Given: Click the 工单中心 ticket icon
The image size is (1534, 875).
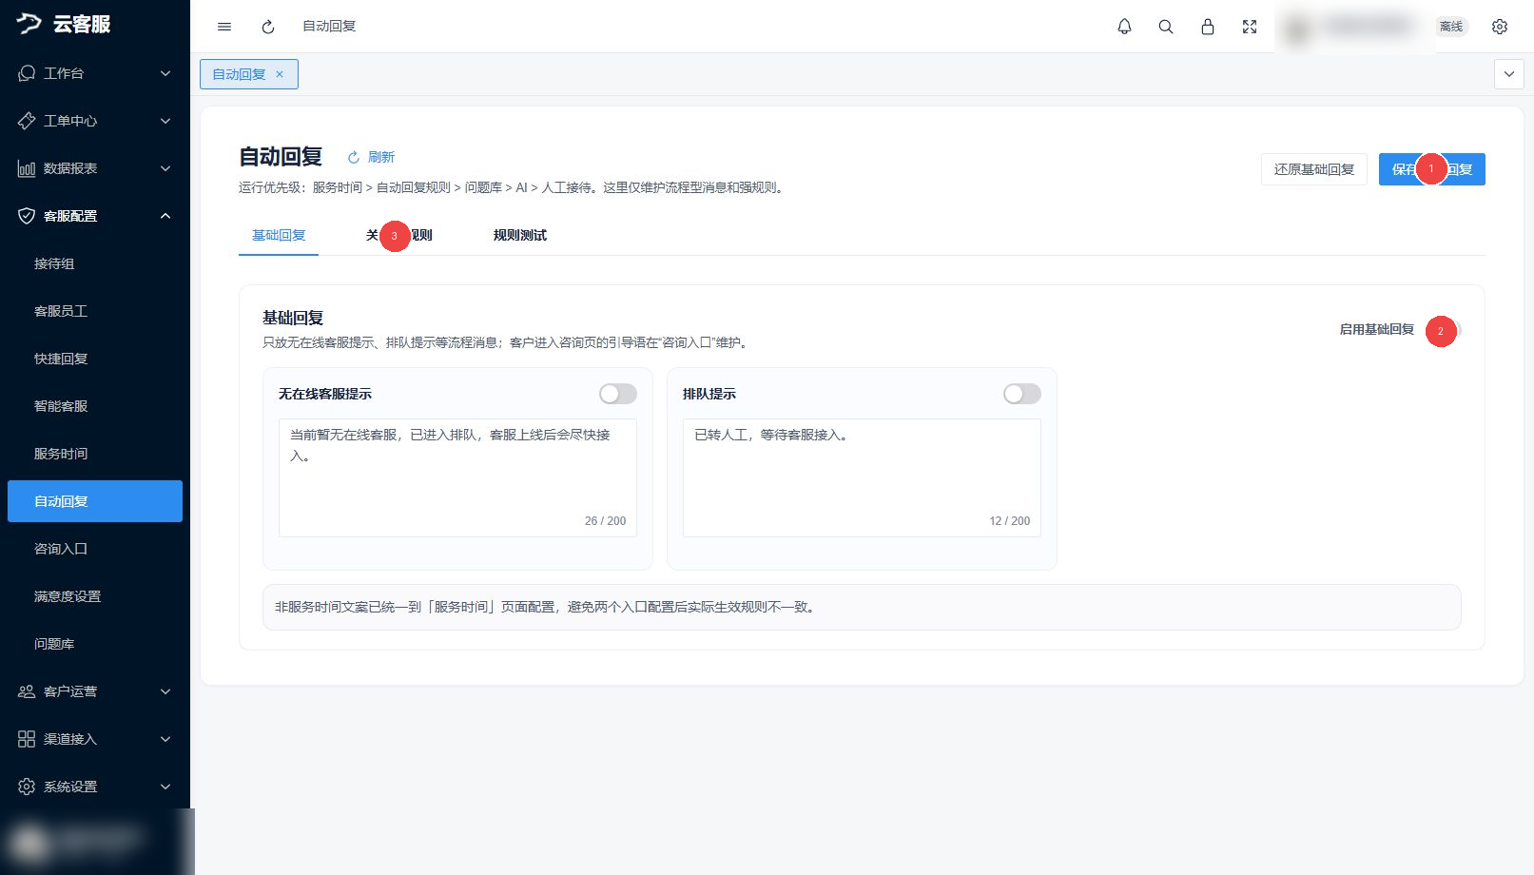Looking at the screenshot, I should (27, 121).
